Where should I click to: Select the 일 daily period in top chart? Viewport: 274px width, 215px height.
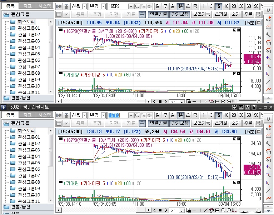158,6
